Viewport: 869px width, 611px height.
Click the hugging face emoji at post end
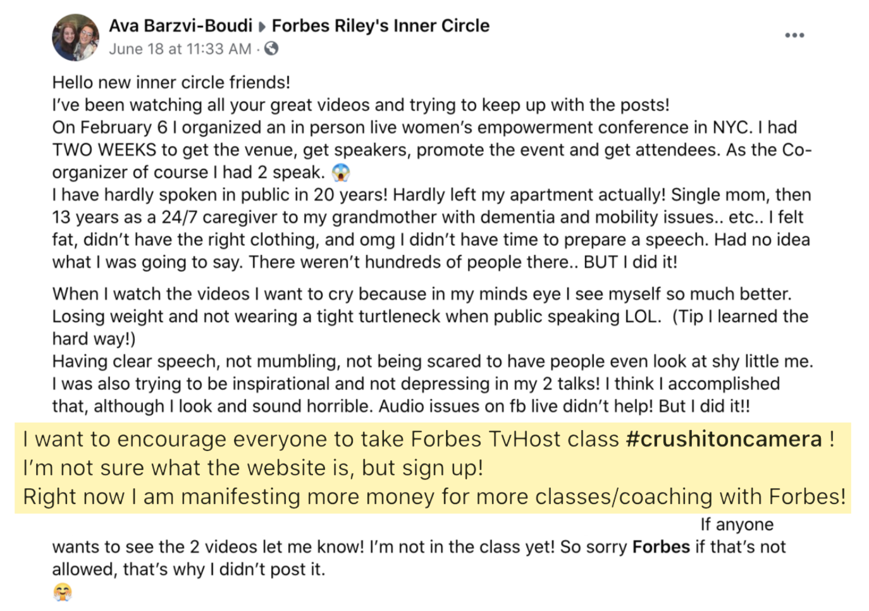point(62,592)
